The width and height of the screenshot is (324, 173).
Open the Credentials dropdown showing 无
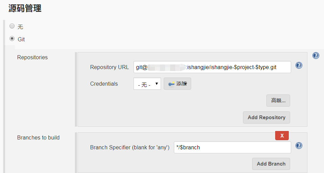coord(147,84)
